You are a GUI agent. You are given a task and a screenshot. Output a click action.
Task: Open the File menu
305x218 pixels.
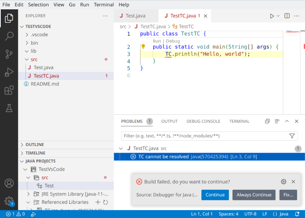click(6, 4)
